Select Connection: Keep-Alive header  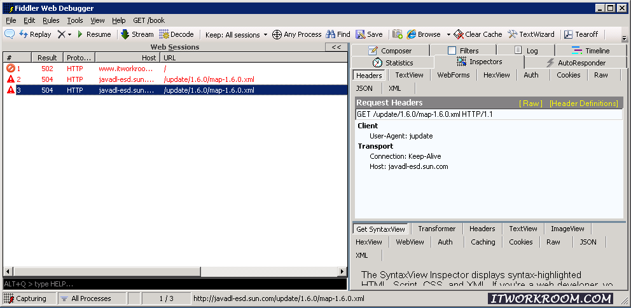tap(405, 156)
